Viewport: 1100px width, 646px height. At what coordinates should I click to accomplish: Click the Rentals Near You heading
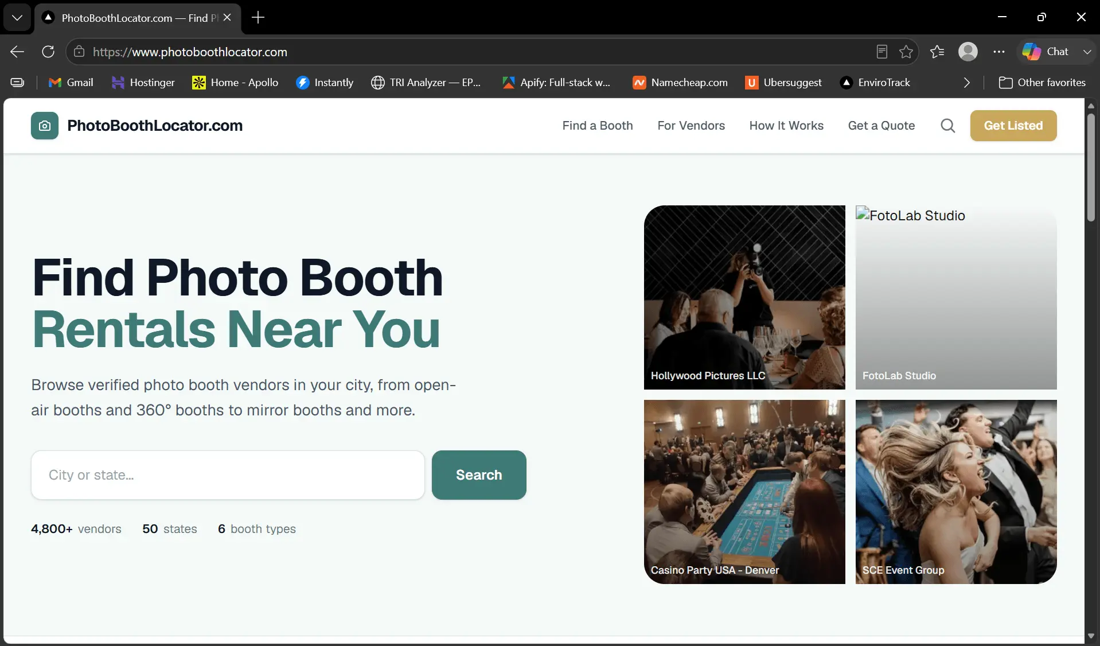pos(236,329)
